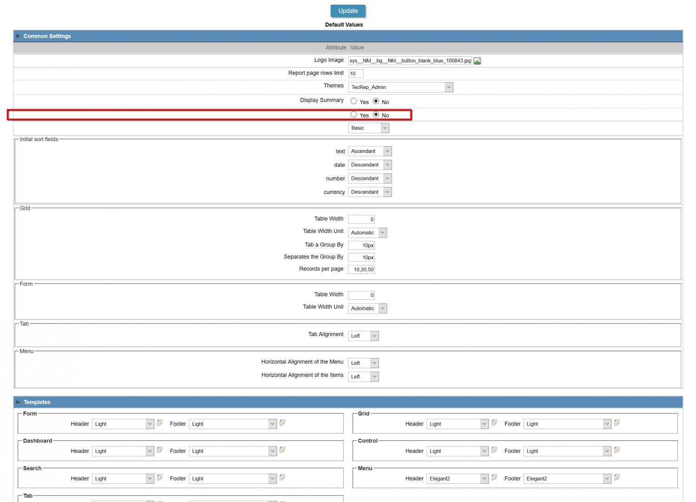Collapse the Templates section
The image size is (696, 502).
[x=18, y=402]
